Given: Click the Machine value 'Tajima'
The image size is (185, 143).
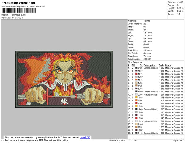Looking at the screenshot, I should [x=147, y=21].
